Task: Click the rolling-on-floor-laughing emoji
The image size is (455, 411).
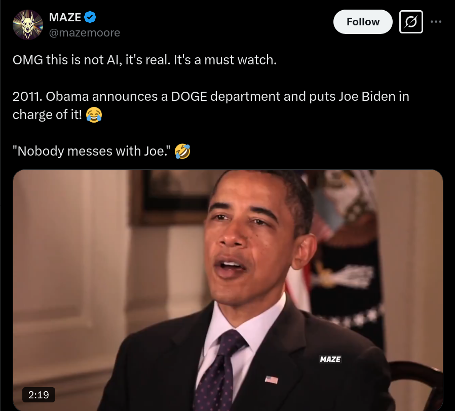Action: point(182,151)
